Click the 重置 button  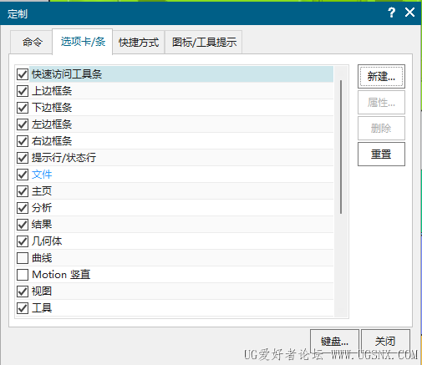tap(381, 155)
